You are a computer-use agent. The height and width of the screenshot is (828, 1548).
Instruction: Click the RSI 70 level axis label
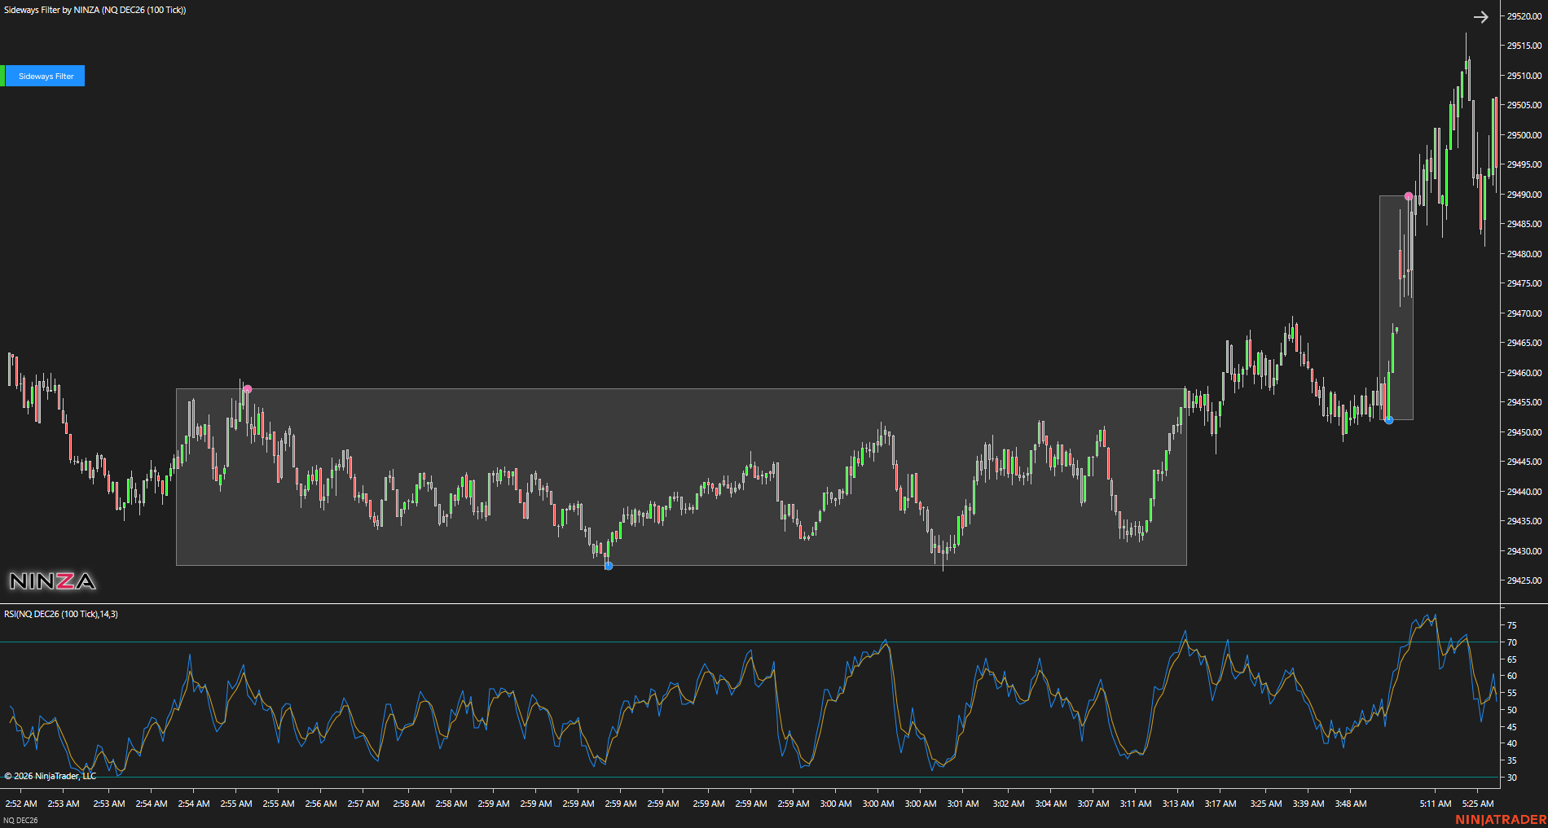pos(1512,642)
